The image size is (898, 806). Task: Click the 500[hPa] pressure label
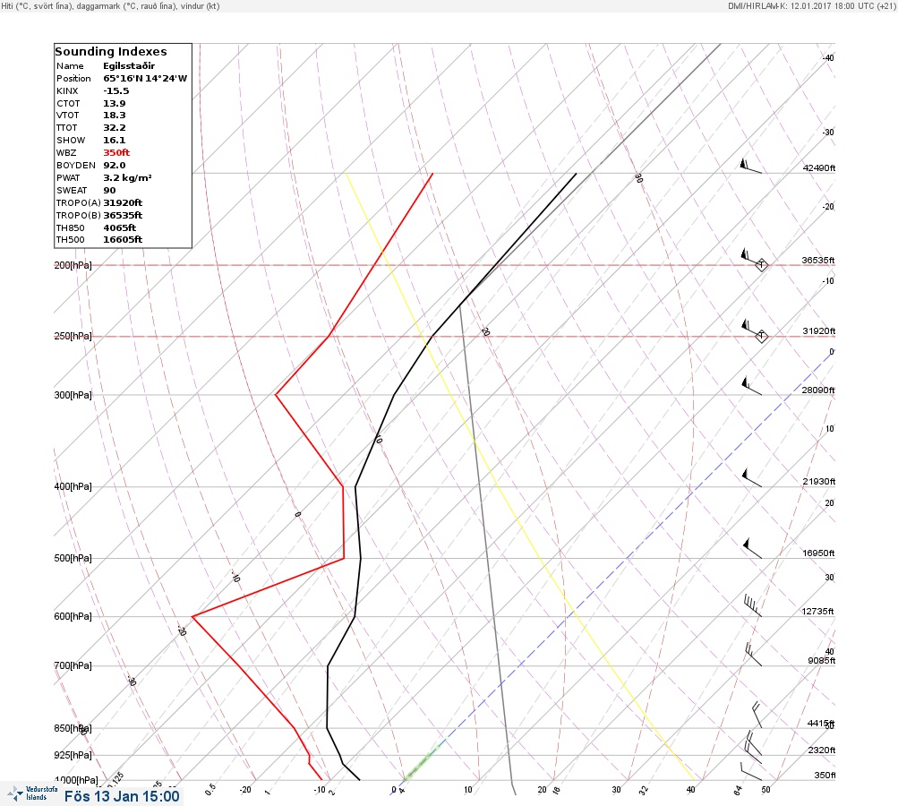click(x=73, y=558)
